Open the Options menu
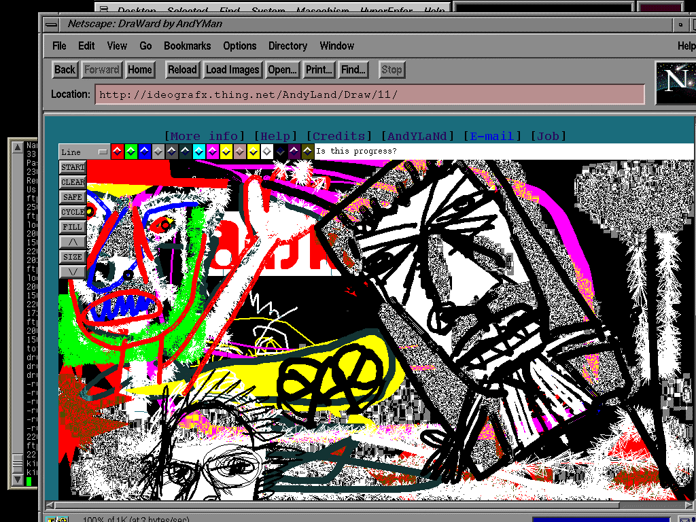Image resolution: width=696 pixels, height=522 pixels. 239,46
